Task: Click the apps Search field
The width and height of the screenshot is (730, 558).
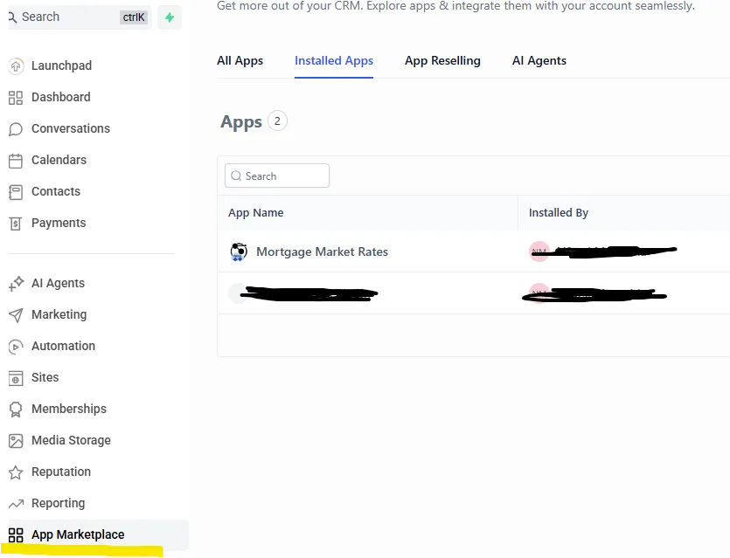Action: tap(276, 176)
